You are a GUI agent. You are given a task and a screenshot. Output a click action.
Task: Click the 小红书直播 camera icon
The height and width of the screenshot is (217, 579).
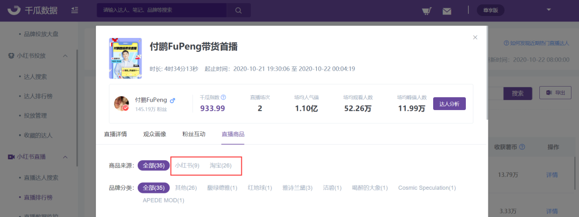pyautogui.click(x=11, y=157)
